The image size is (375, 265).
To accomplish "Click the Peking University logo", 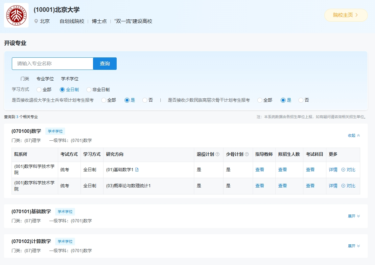I will [16, 15].
